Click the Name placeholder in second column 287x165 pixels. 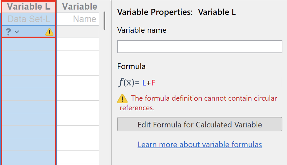click(x=84, y=19)
